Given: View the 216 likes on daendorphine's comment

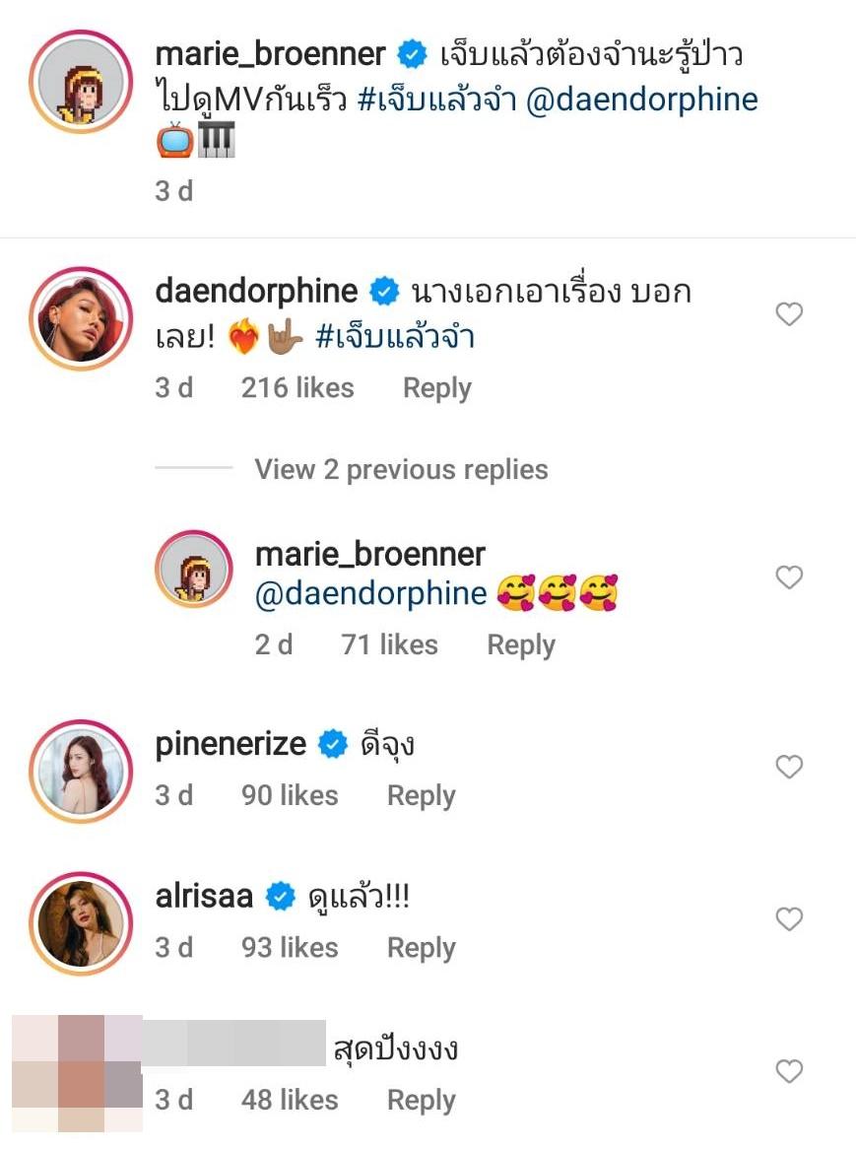Looking at the screenshot, I should 296,388.
